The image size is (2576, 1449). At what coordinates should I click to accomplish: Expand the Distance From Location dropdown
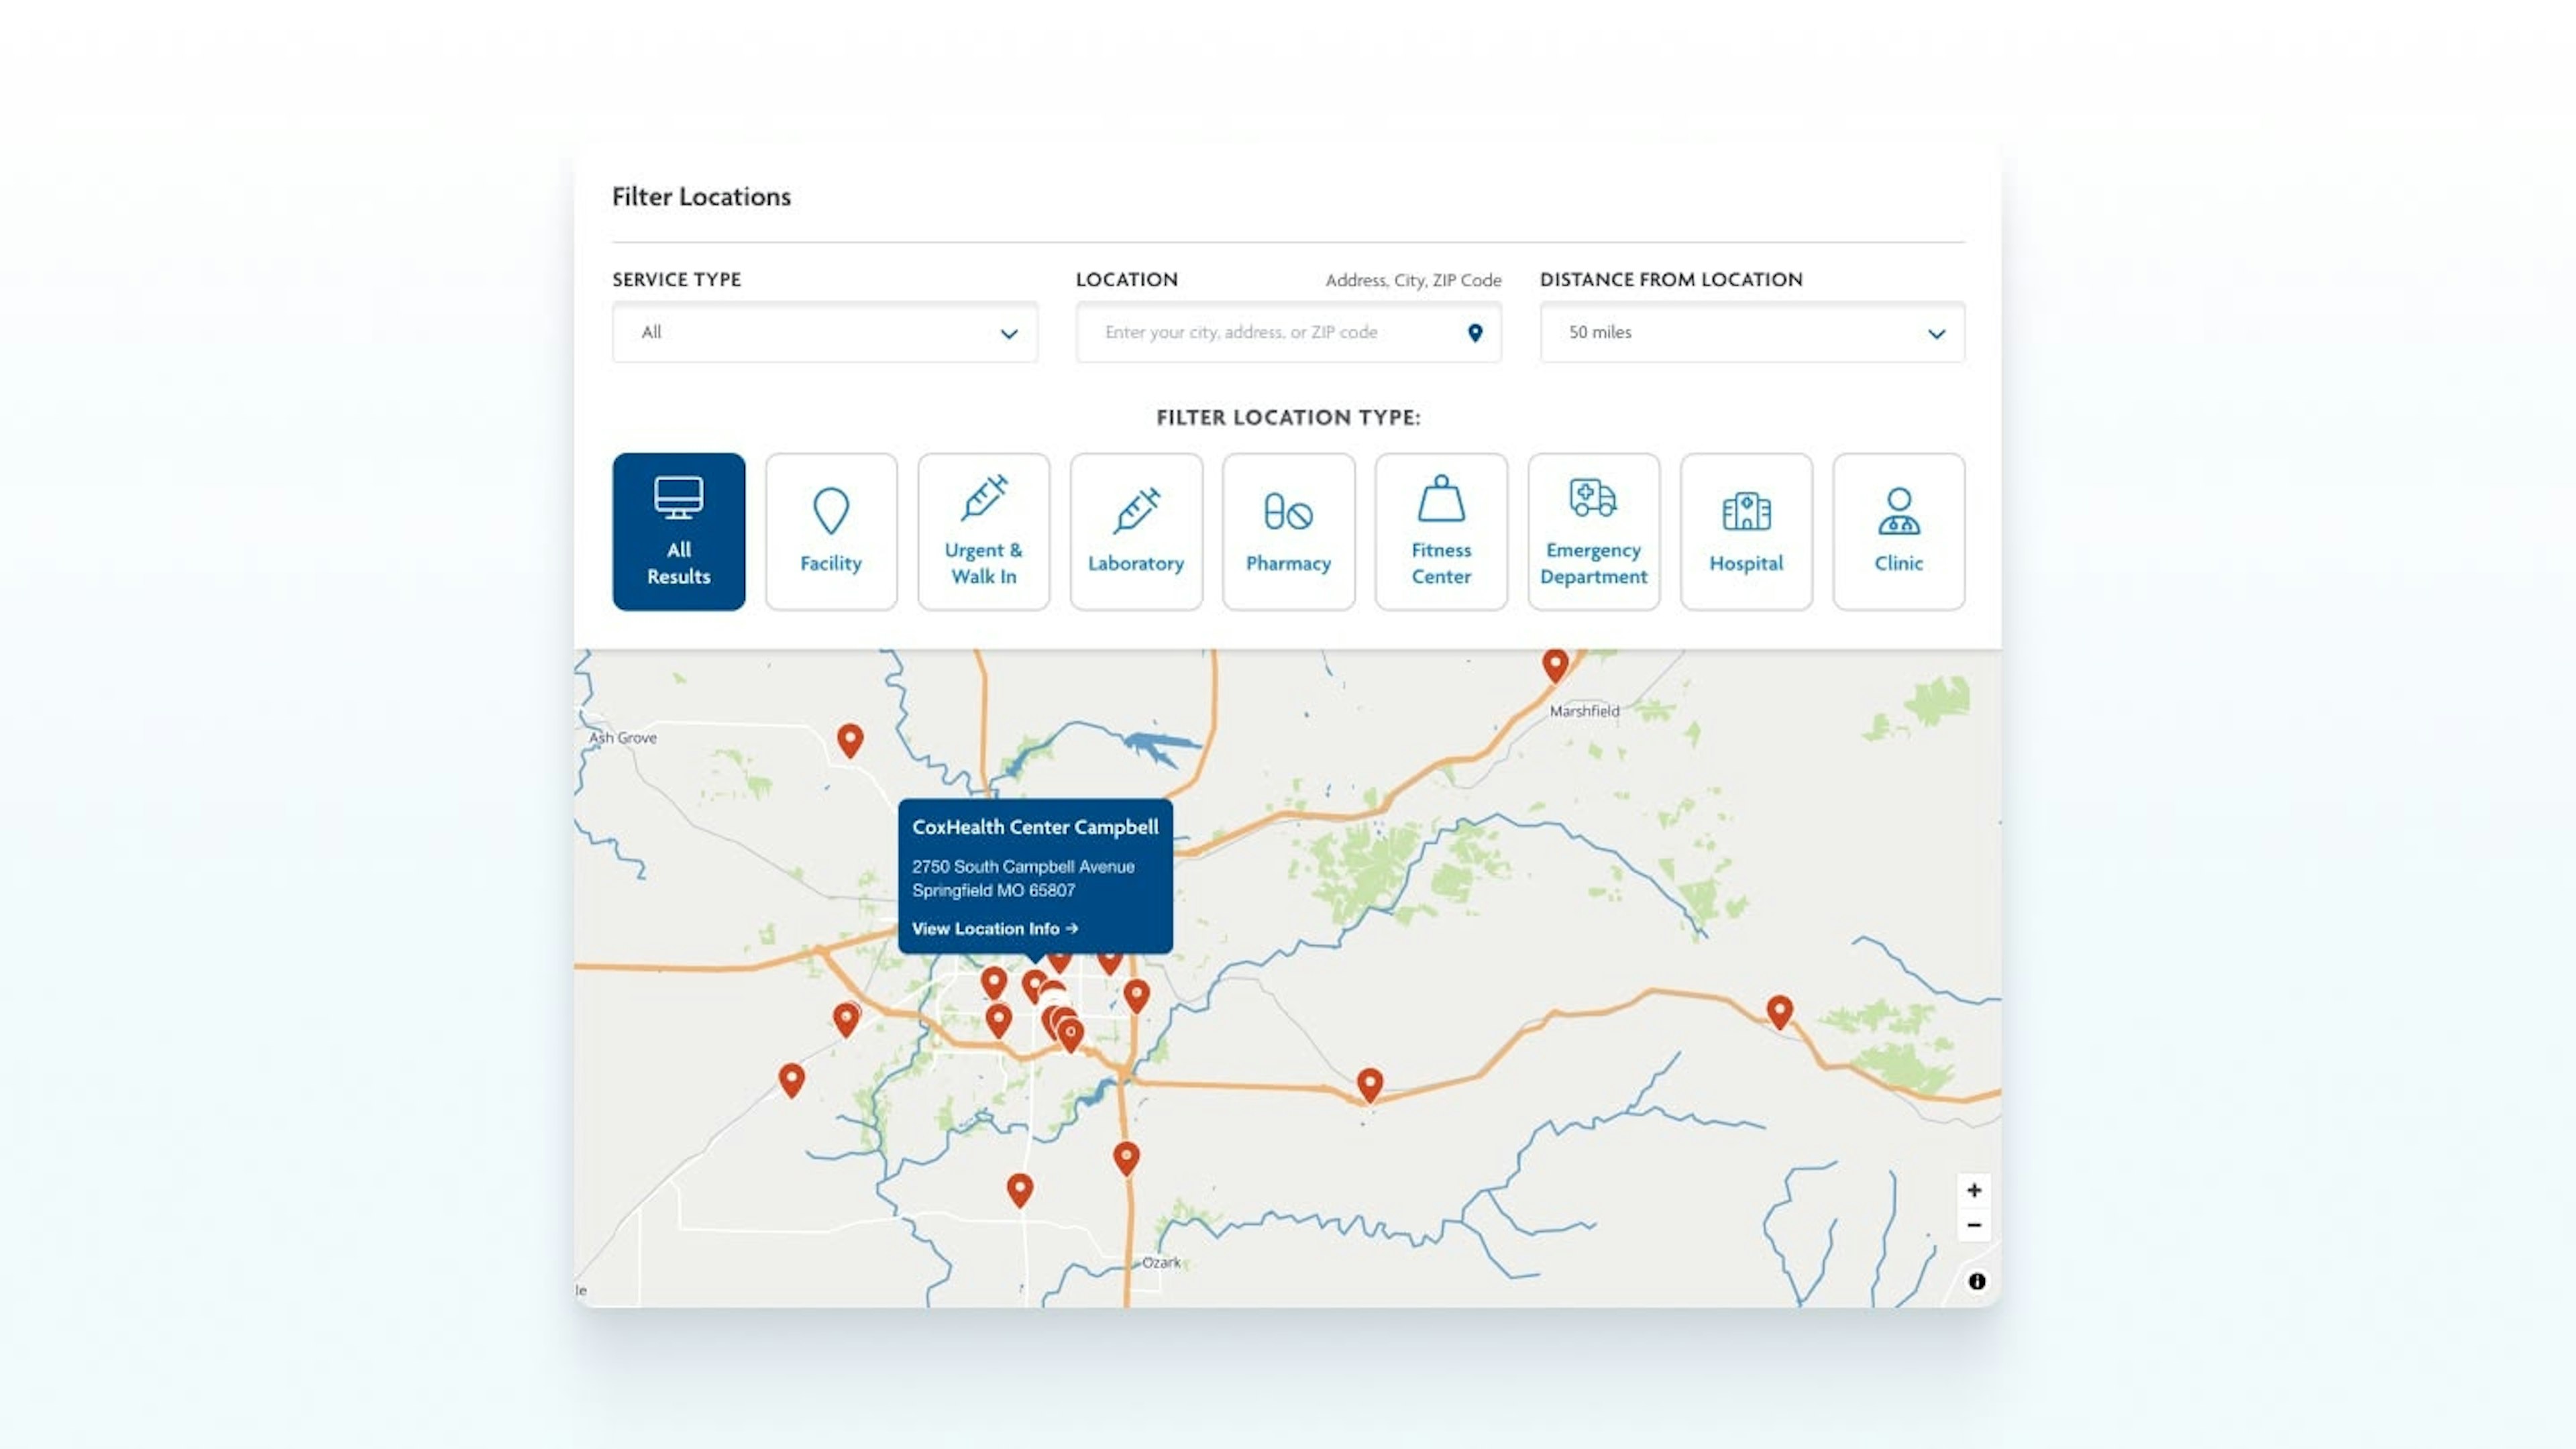click(x=1751, y=332)
